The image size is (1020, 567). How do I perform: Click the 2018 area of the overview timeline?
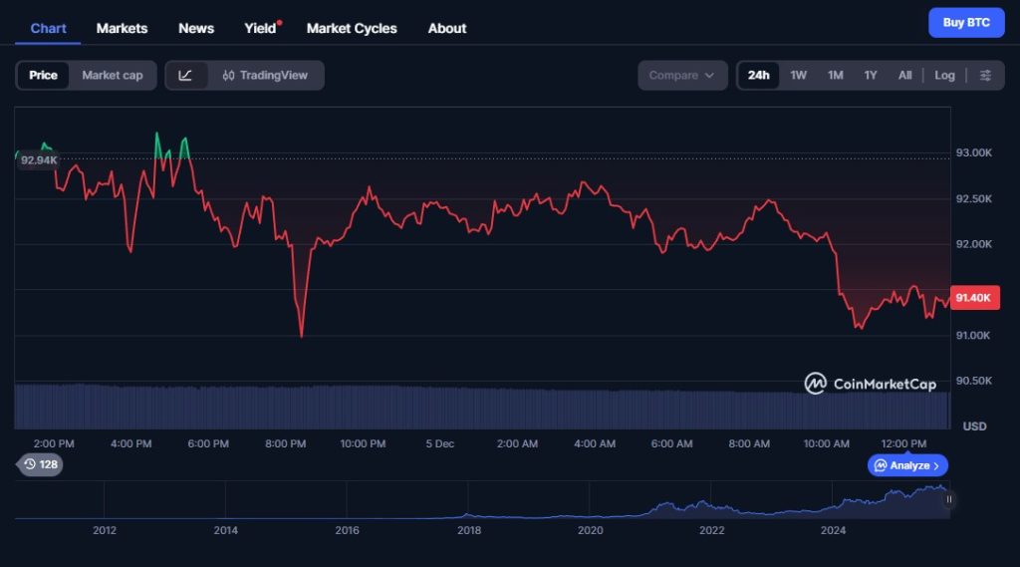click(x=468, y=508)
